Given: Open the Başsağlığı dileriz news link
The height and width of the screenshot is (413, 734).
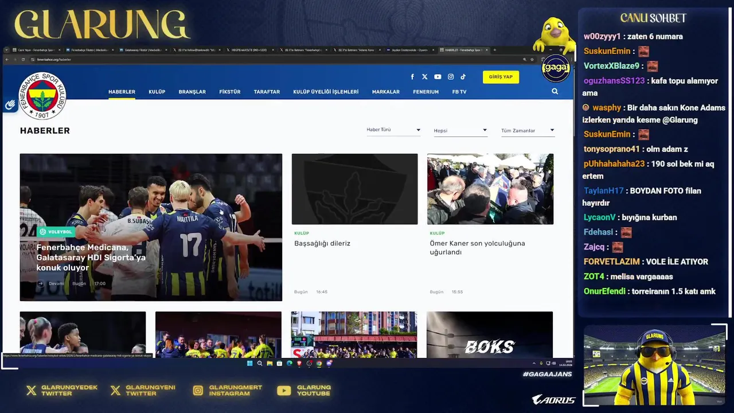Looking at the screenshot, I should [x=322, y=243].
